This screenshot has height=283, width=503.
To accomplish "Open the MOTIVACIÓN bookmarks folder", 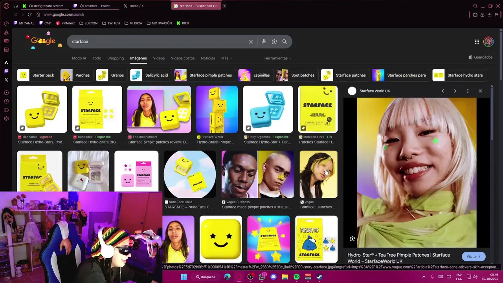I will [x=159, y=23].
